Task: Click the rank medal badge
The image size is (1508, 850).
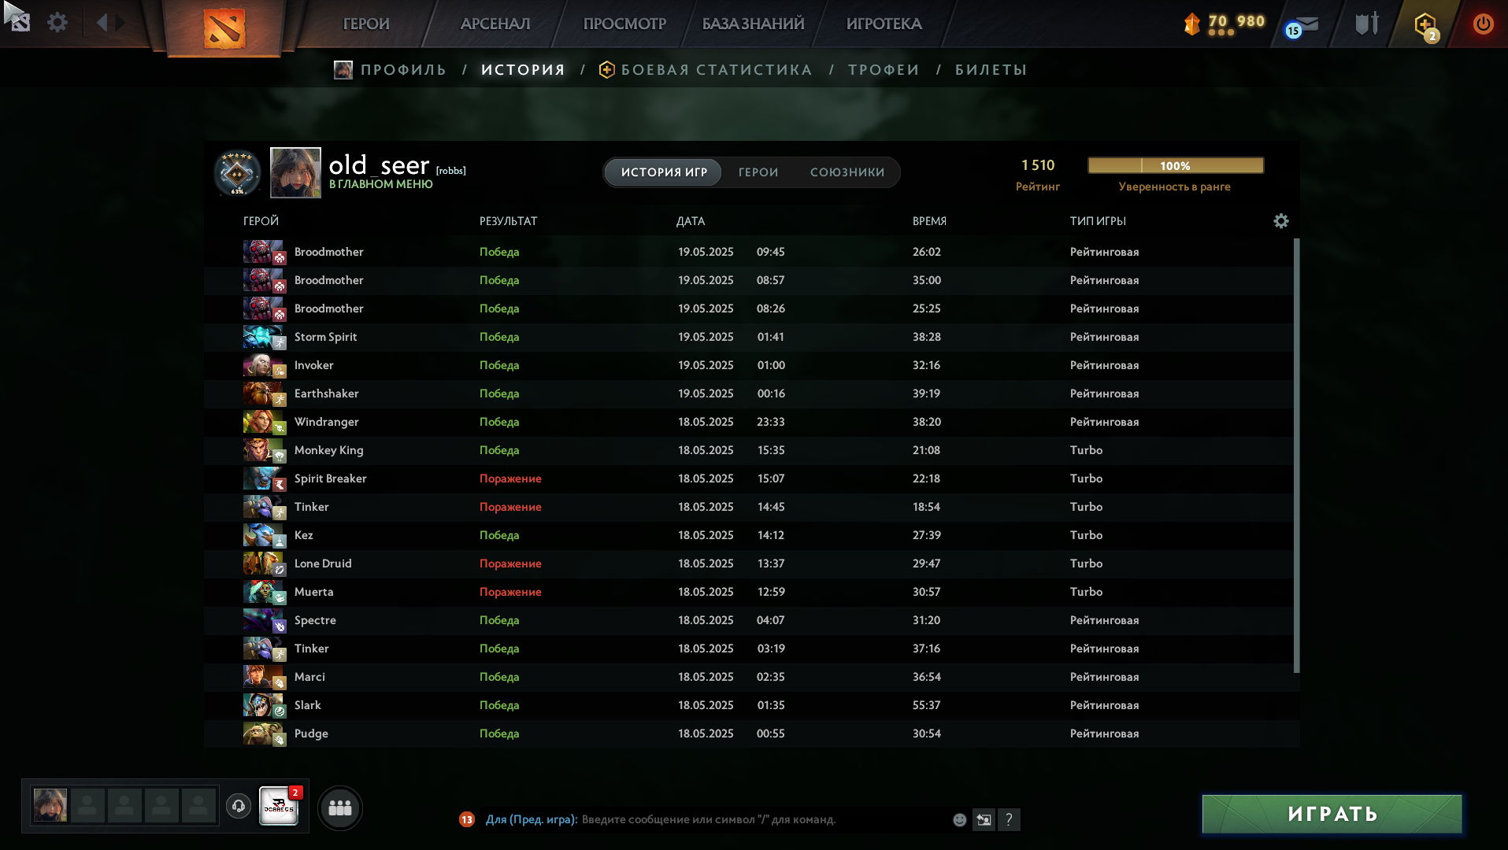Action: pos(237,172)
